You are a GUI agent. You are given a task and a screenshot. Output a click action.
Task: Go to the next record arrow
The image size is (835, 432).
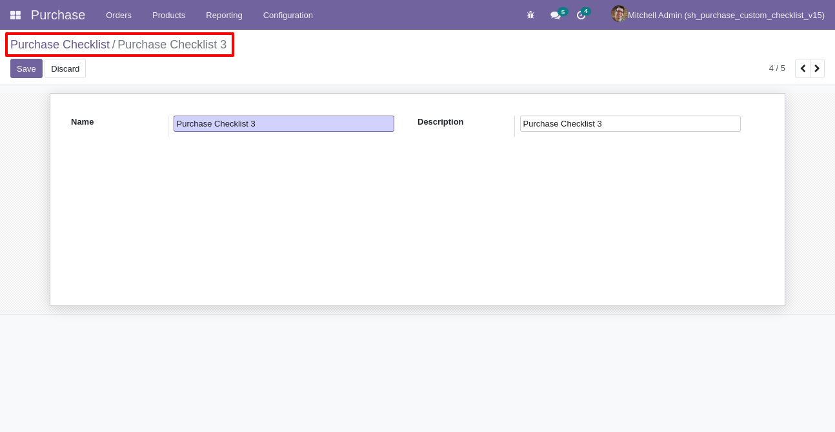coord(817,68)
